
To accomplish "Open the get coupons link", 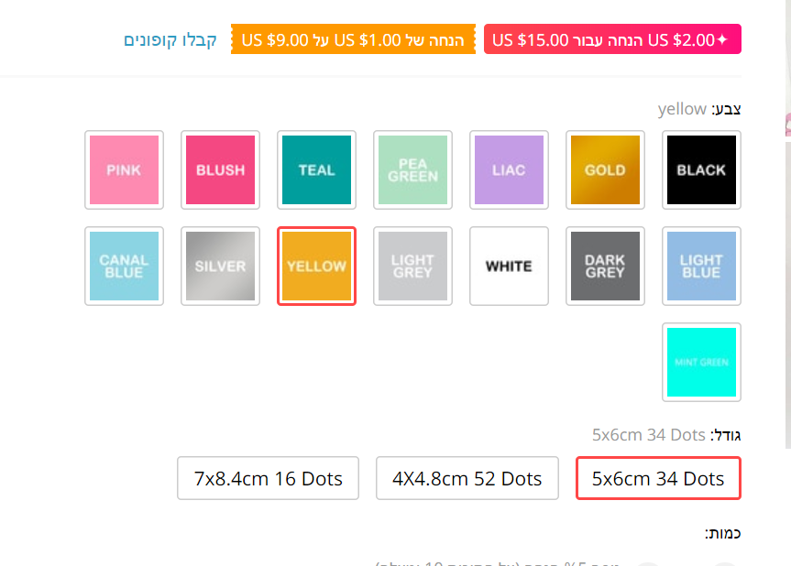I will 170,40.
